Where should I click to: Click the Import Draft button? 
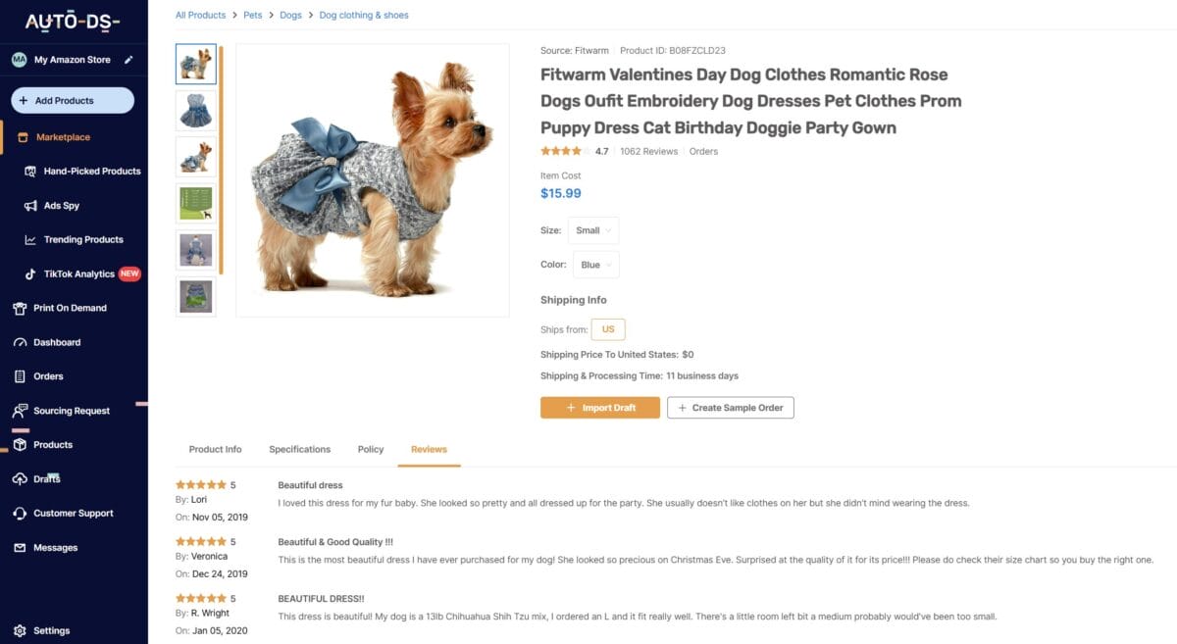[x=599, y=408]
